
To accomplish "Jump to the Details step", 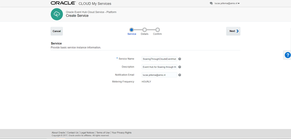I will point(145,30).
